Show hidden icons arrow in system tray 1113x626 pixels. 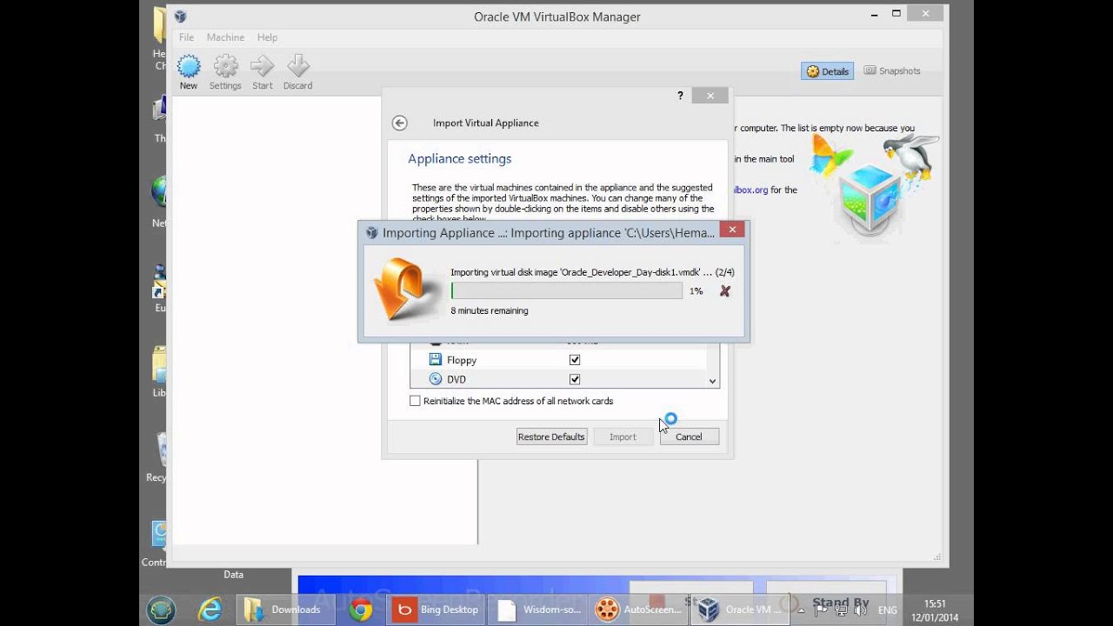pyautogui.click(x=801, y=610)
